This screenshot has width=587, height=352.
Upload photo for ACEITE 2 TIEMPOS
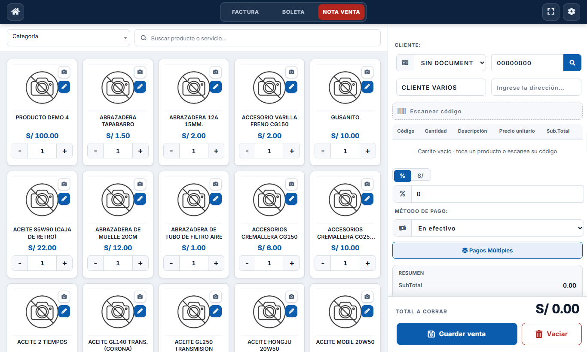(64, 297)
